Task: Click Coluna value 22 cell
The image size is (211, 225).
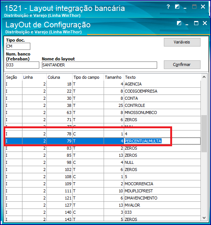Action: click(x=59, y=91)
